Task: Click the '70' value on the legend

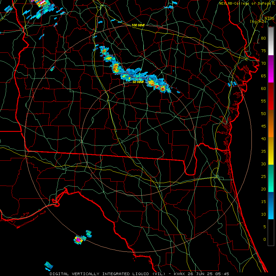Action: tap(263, 63)
